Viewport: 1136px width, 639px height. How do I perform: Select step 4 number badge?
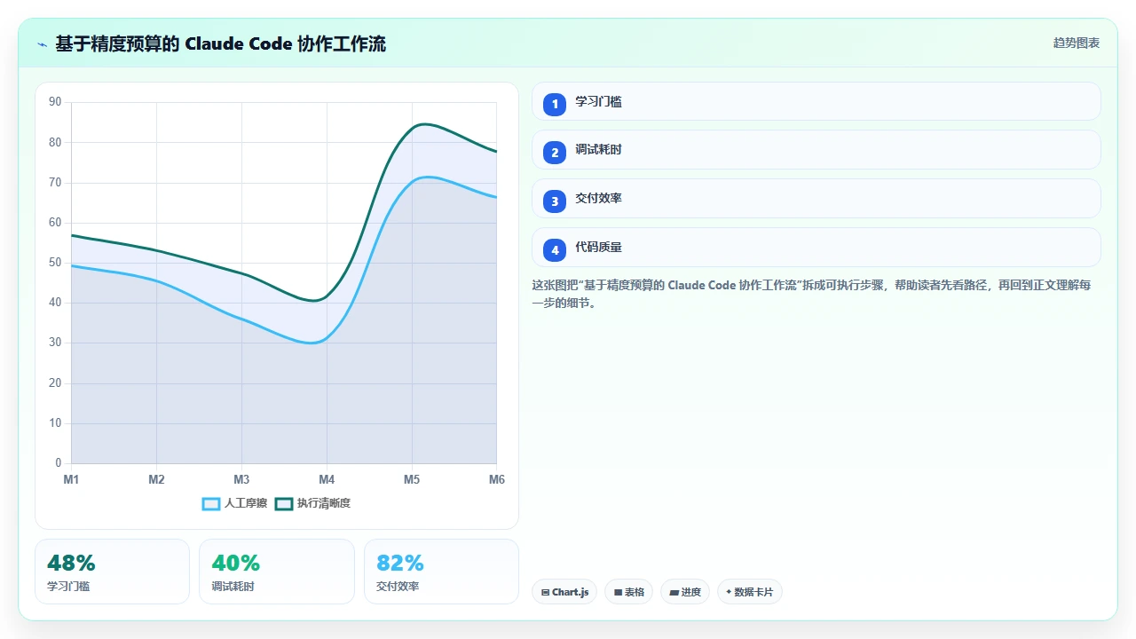(555, 250)
